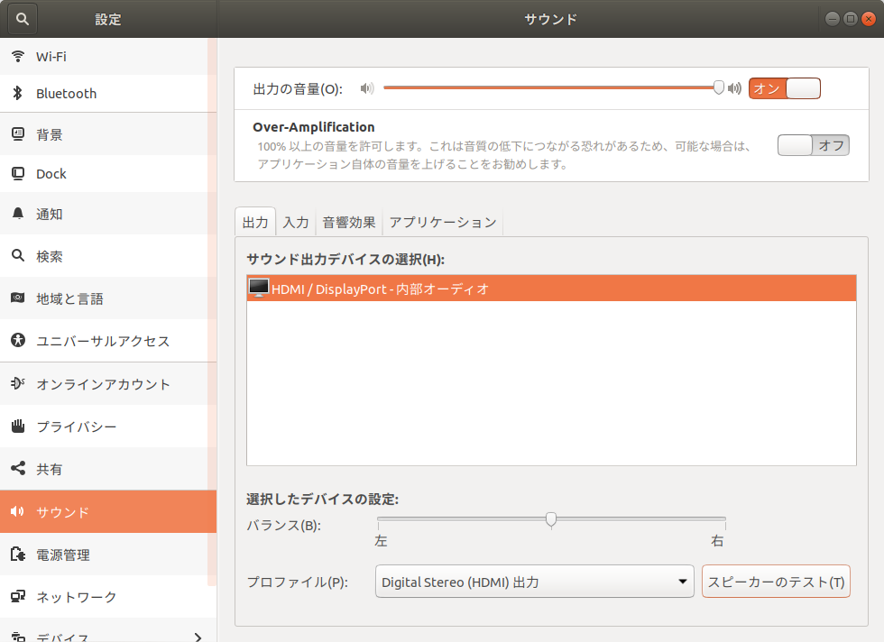Open オンラインアカウント settings label
This screenshot has width=884, height=642.
pyautogui.click(x=103, y=384)
